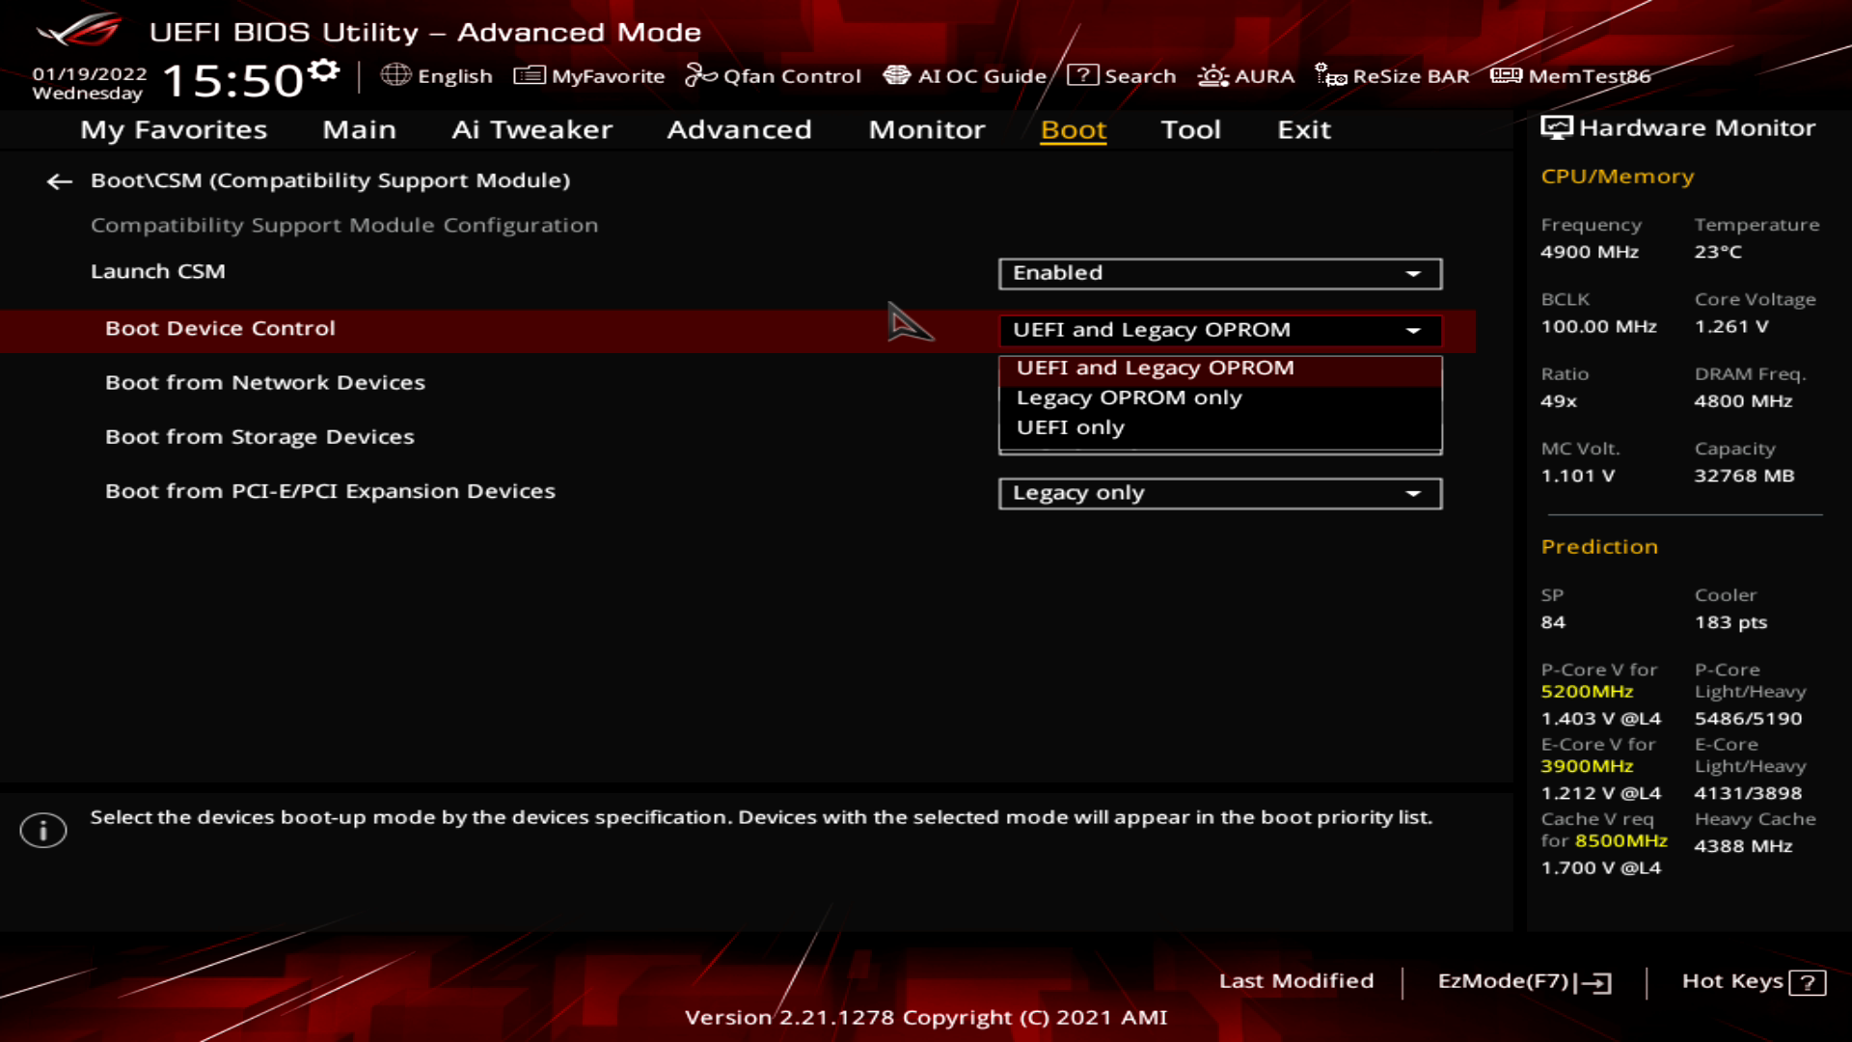Choose UEFI and Legacy OPROM option
Viewport: 1852px width, 1042px height.
[x=1154, y=368]
